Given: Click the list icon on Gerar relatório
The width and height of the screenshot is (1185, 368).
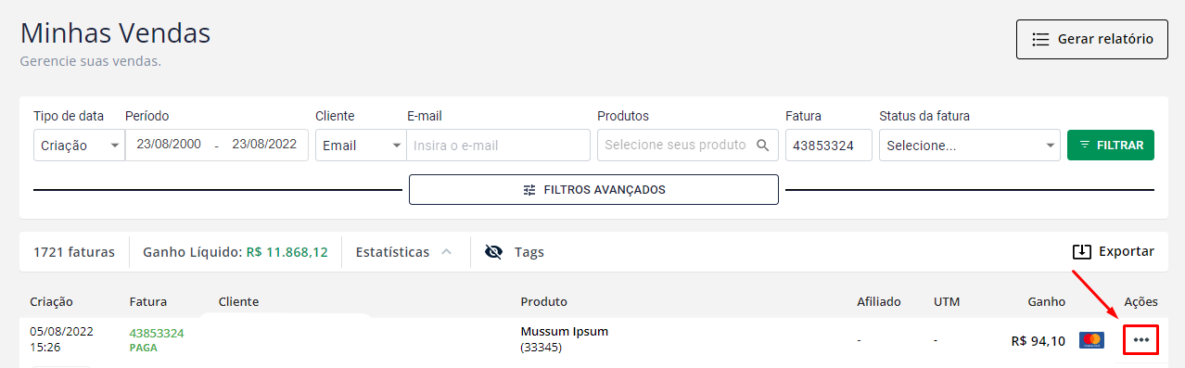Looking at the screenshot, I should (x=1040, y=39).
